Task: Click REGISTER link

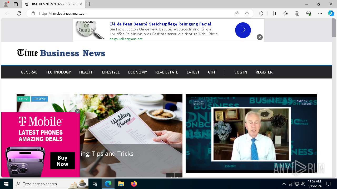Action: coord(264,72)
